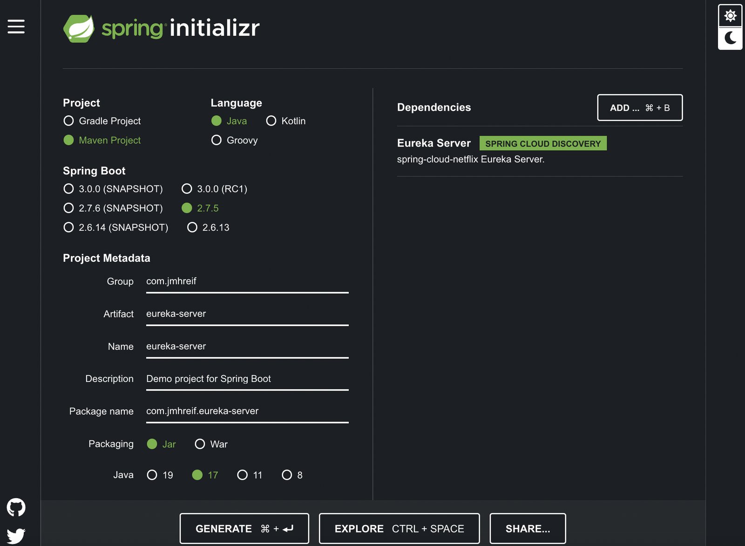Select Spring Boot 3.0.0 (RC1)
This screenshot has width=745, height=546.
click(x=214, y=189)
